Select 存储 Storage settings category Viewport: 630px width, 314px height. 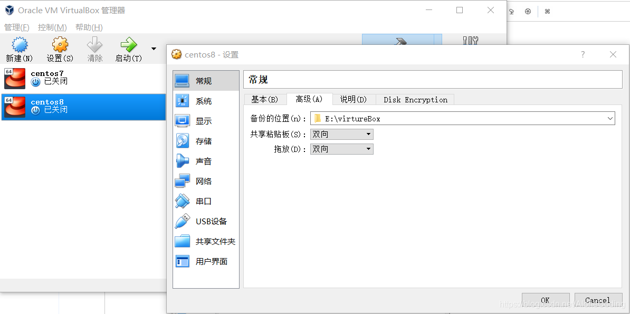pyautogui.click(x=206, y=141)
